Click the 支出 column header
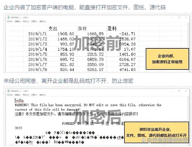This screenshot has height=147, width=192. (x=53, y=29)
